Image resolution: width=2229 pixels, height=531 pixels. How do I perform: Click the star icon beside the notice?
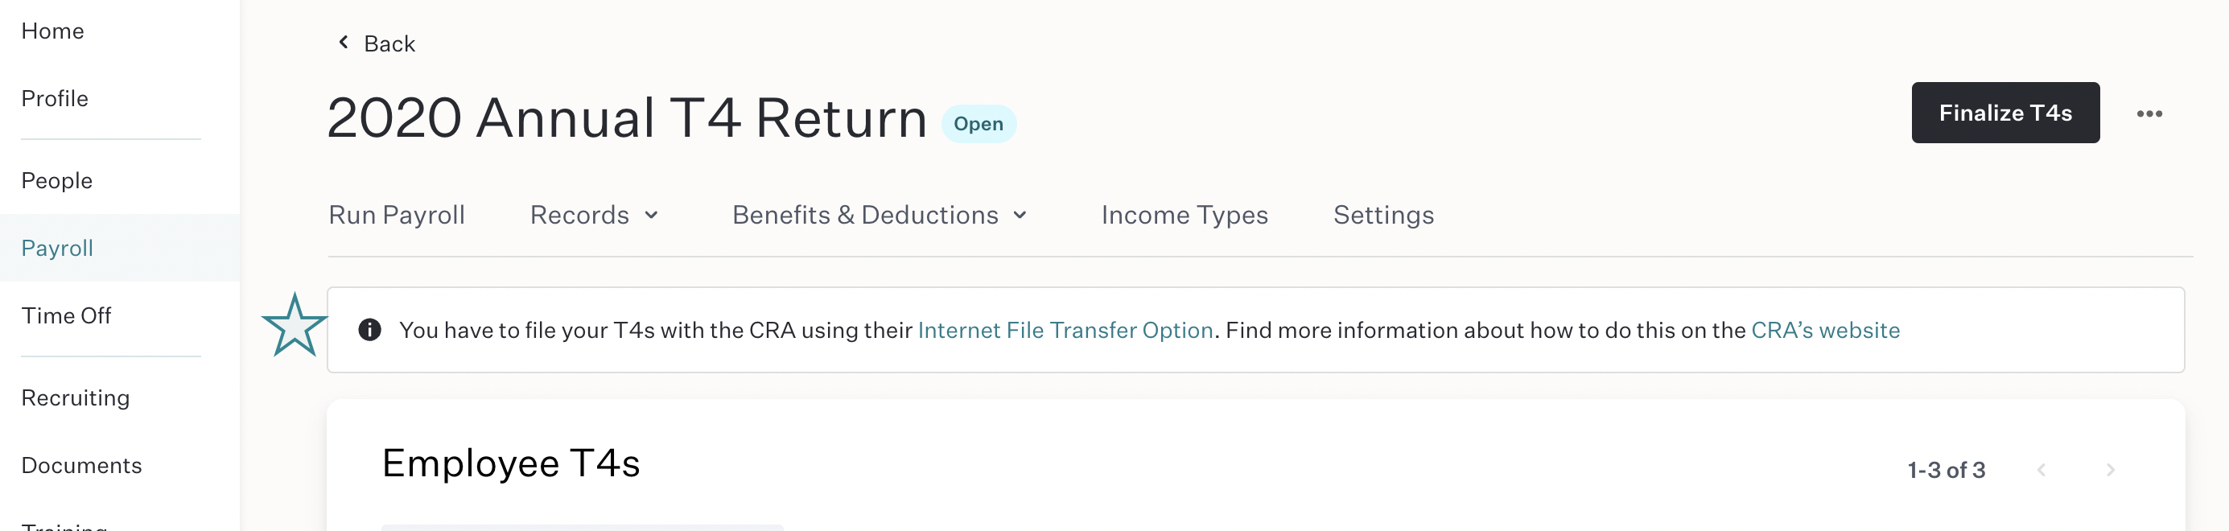pyautogui.click(x=295, y=326)
